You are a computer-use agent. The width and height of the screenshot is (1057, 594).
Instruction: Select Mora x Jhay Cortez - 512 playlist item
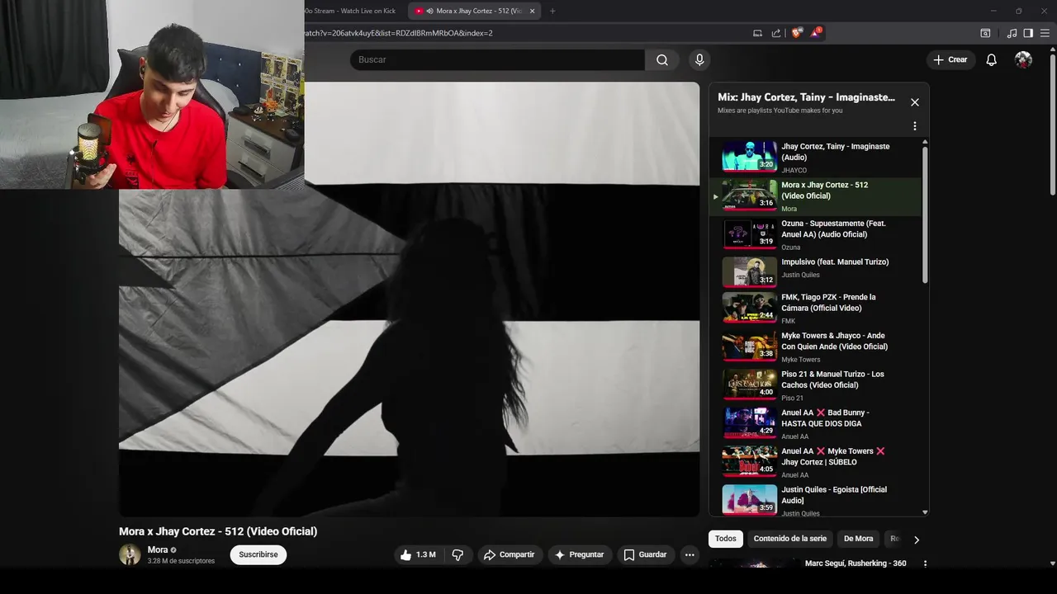point(814,196)
